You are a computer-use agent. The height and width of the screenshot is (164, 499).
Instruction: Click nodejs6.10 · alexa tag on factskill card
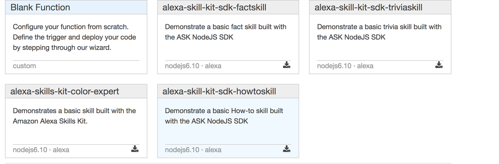193,66
